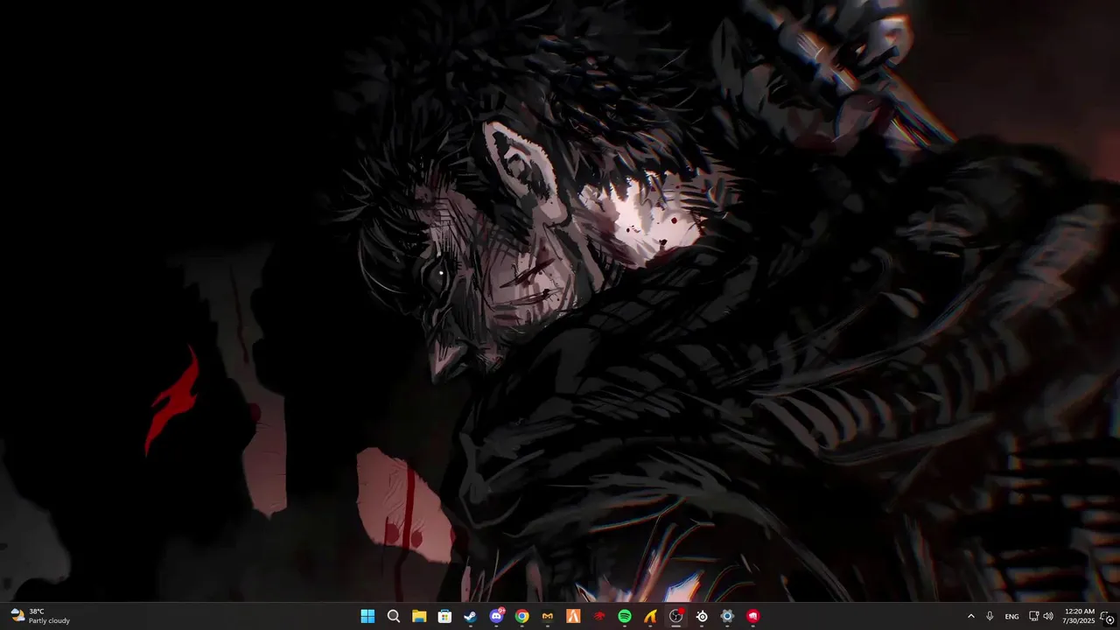The height and width of the screenshot is (630, 1120).
Task: Launch File Explorer from the taskbar
Action: click(419, 616)
